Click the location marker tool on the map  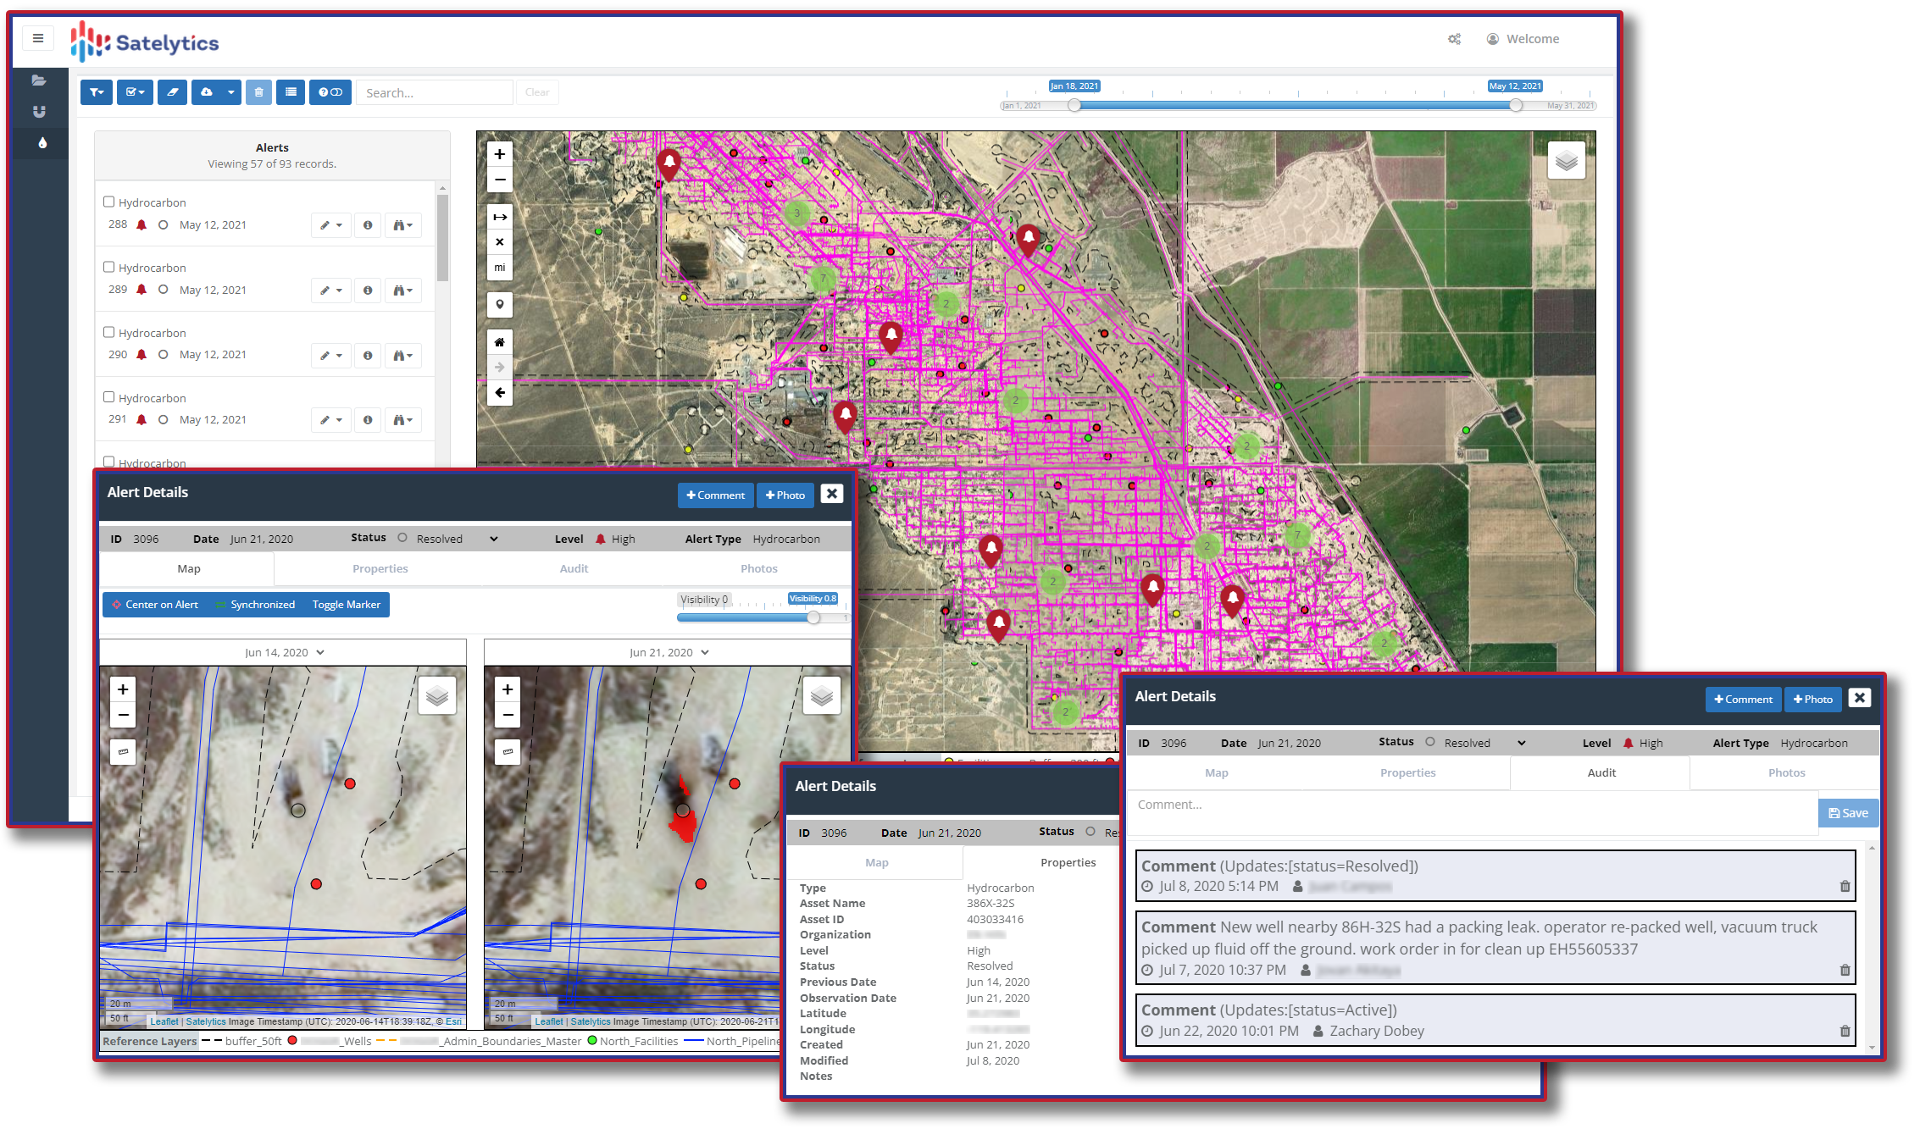(x=500, y=305)
